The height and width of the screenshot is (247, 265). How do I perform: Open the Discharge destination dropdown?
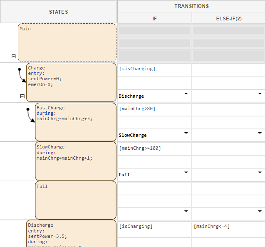coord(186,94)
